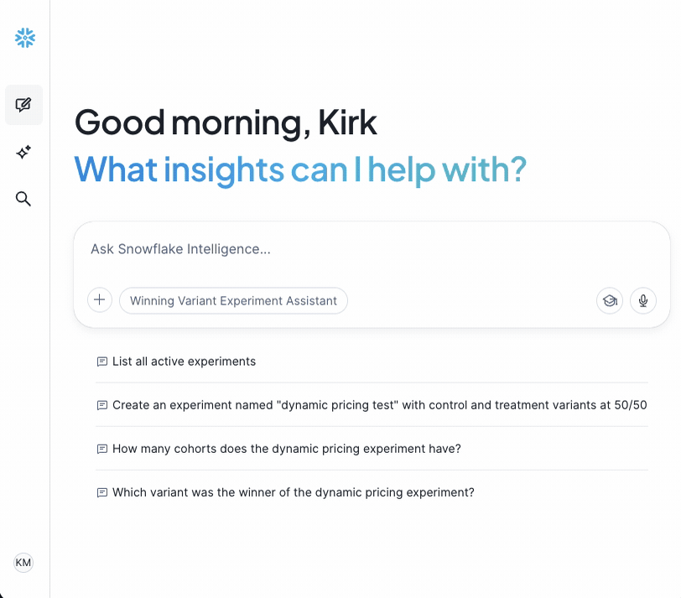Viewport: 681px width, 598px height.
Task: Open the KM profile avatar
Action: point(23,563)
